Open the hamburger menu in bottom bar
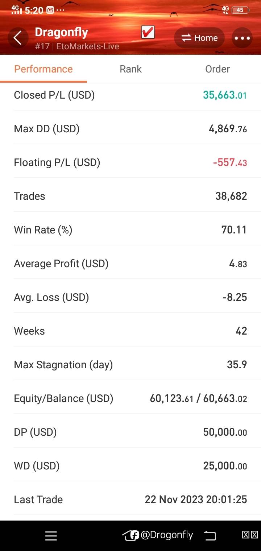261x551 pixels. point(51,536)
